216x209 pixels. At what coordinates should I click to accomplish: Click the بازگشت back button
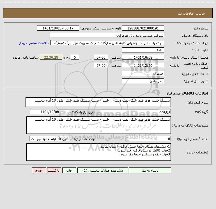point(54,171)
